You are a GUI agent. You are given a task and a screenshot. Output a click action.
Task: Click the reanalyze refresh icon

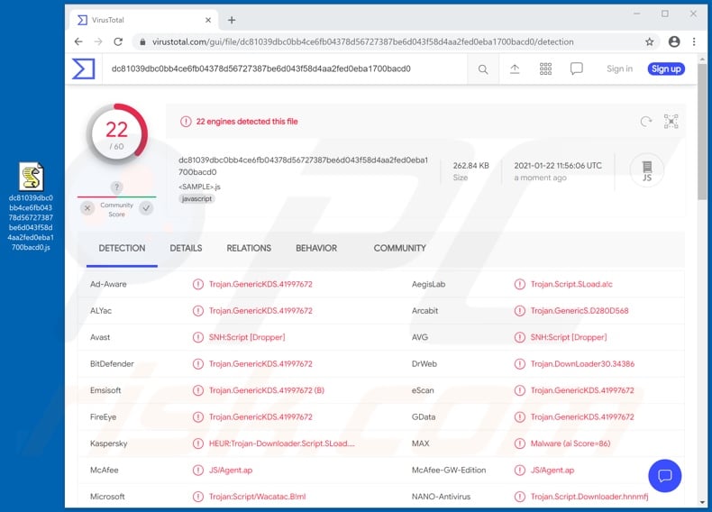click(x=645, y=122)
